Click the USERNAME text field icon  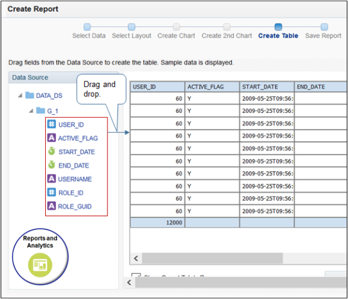click(x=52, y=179)
